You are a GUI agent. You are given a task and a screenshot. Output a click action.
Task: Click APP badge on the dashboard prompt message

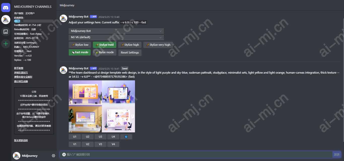(x=93, y=68)
